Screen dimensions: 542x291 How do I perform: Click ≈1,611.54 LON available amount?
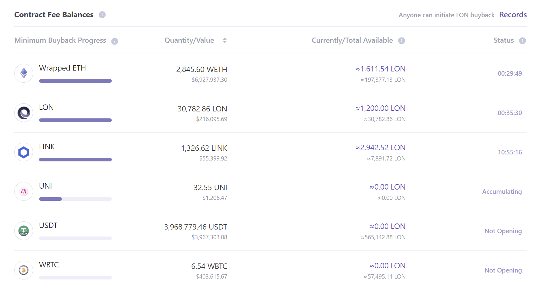point(380,69)
